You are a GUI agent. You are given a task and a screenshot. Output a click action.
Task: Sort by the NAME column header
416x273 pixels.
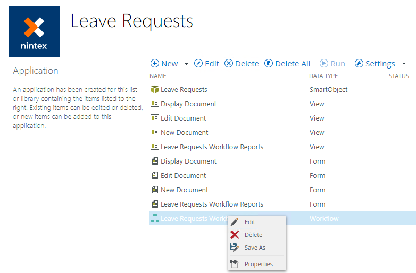(158, 76)
